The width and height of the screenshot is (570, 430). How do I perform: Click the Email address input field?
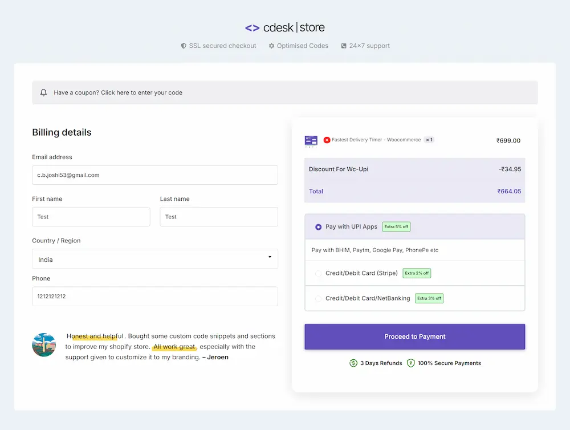coord(154,175)
